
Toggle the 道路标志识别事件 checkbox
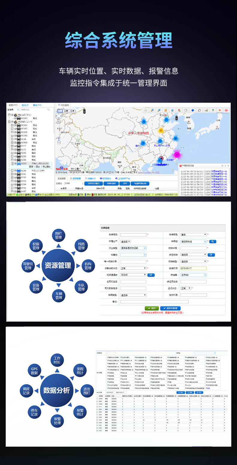pyautogui.click(x=108, y=357)
